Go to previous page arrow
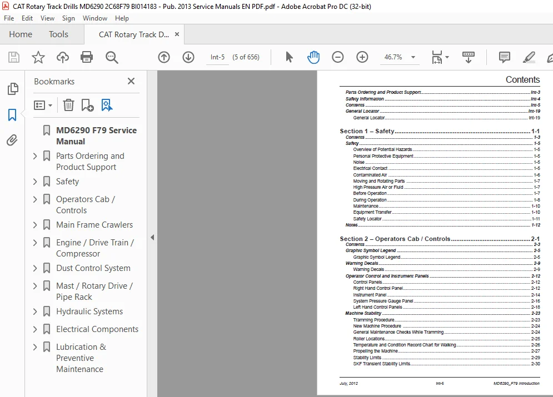553x397 pixels. (x=163, y=57)
